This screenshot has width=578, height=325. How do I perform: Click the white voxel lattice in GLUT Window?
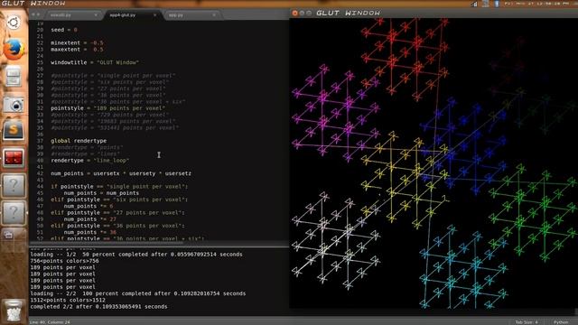(x=335, y=240)
